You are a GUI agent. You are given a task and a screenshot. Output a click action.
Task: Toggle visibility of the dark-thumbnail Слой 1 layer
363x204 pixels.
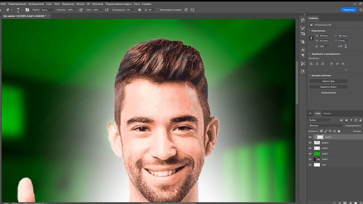tap(310, 159)
